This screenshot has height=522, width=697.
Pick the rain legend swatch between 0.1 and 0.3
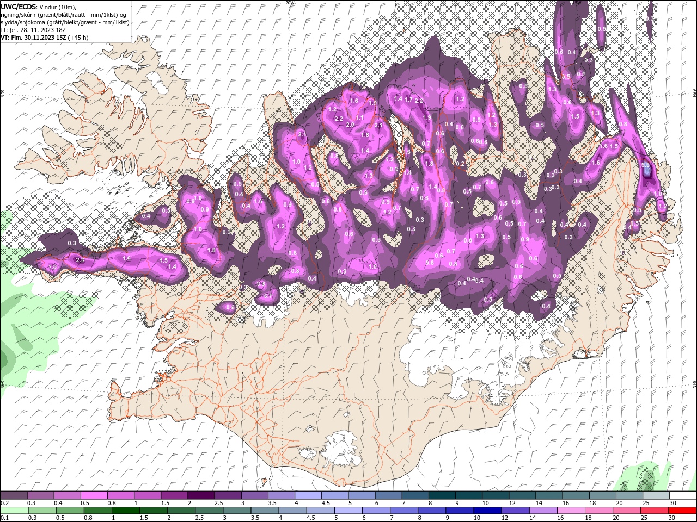pyautogui.click(x=15, y=511)
